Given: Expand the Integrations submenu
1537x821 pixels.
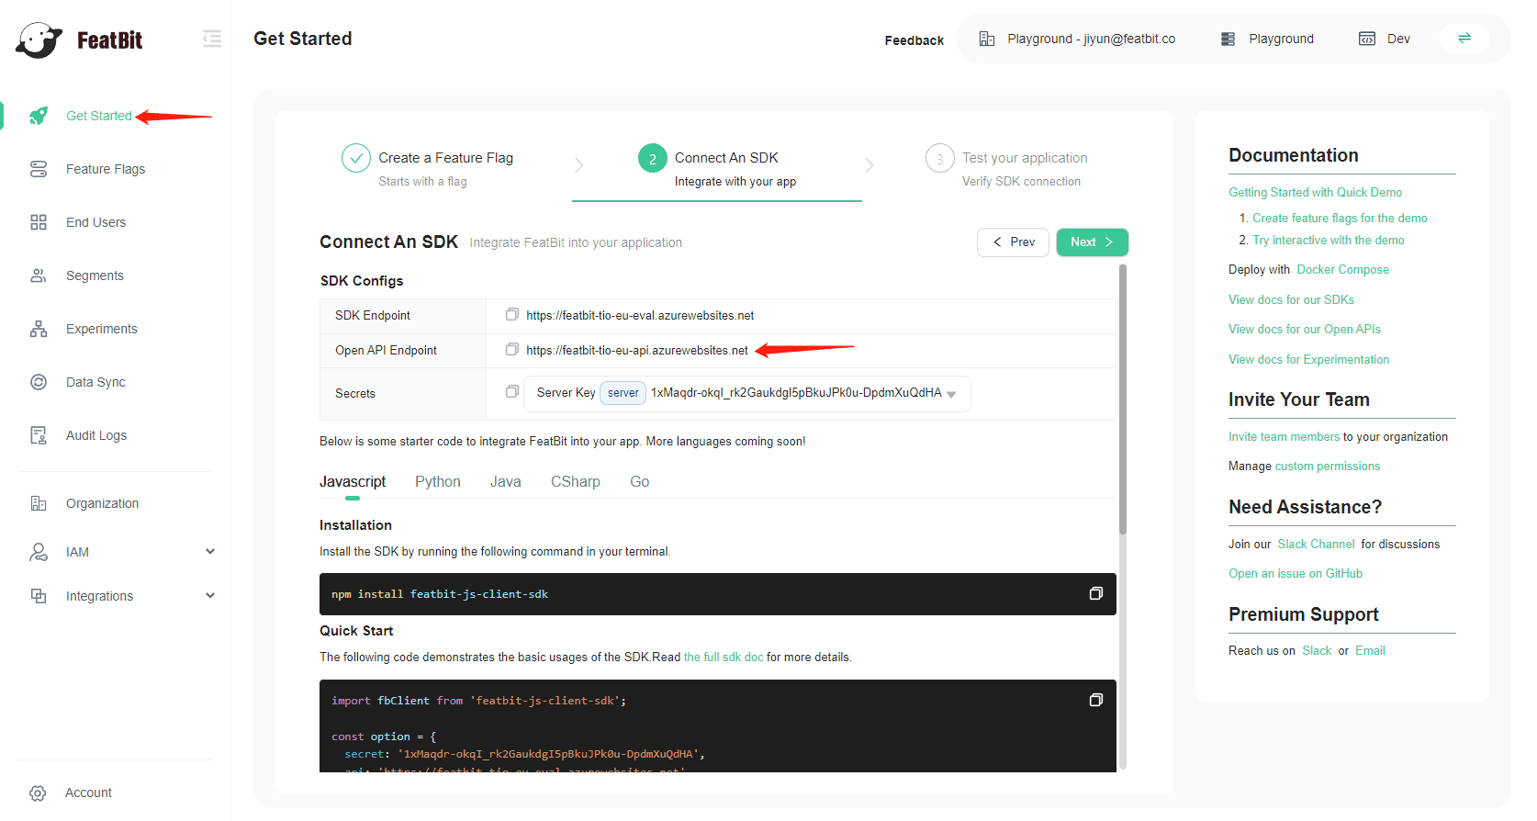Looking at the screenshot, I should [210, 596].
